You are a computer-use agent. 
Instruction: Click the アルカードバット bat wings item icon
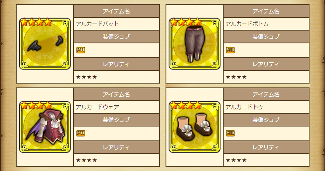point(45,44)
